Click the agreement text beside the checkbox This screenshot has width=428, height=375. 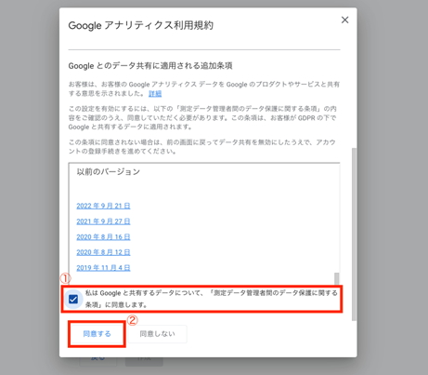pos(212,299)
